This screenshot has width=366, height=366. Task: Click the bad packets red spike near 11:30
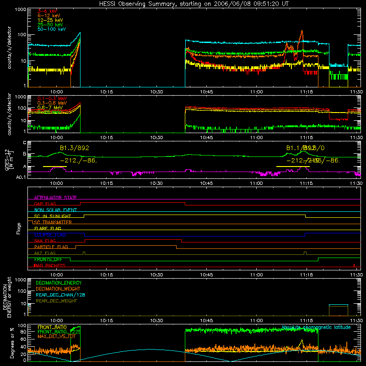click(x=354, y=265)
